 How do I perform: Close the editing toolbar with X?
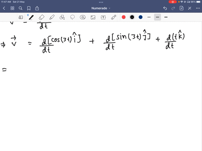(190, 8)
